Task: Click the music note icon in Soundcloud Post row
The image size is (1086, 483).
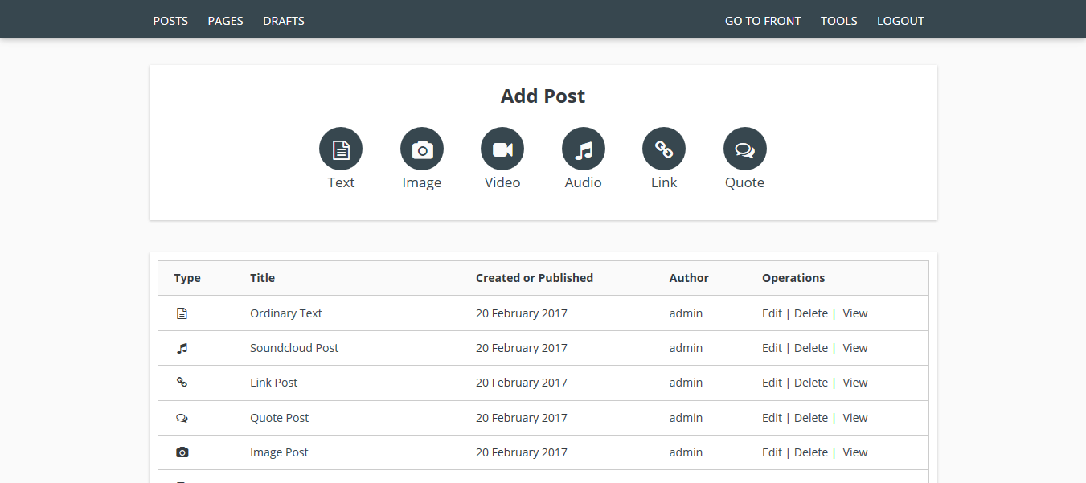Action: [x=182, y=348]
